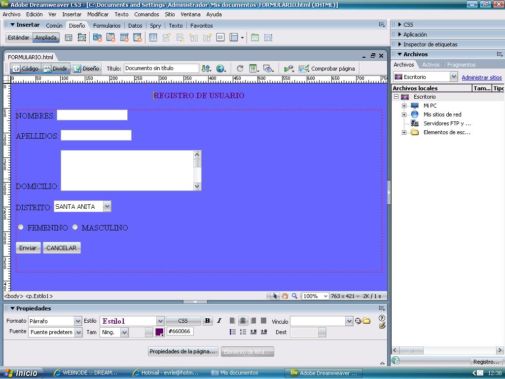Click the Refresh design view icon
The width and height of the screenshot is (505, 379).
pyautogui.click(x=240, y=69)
